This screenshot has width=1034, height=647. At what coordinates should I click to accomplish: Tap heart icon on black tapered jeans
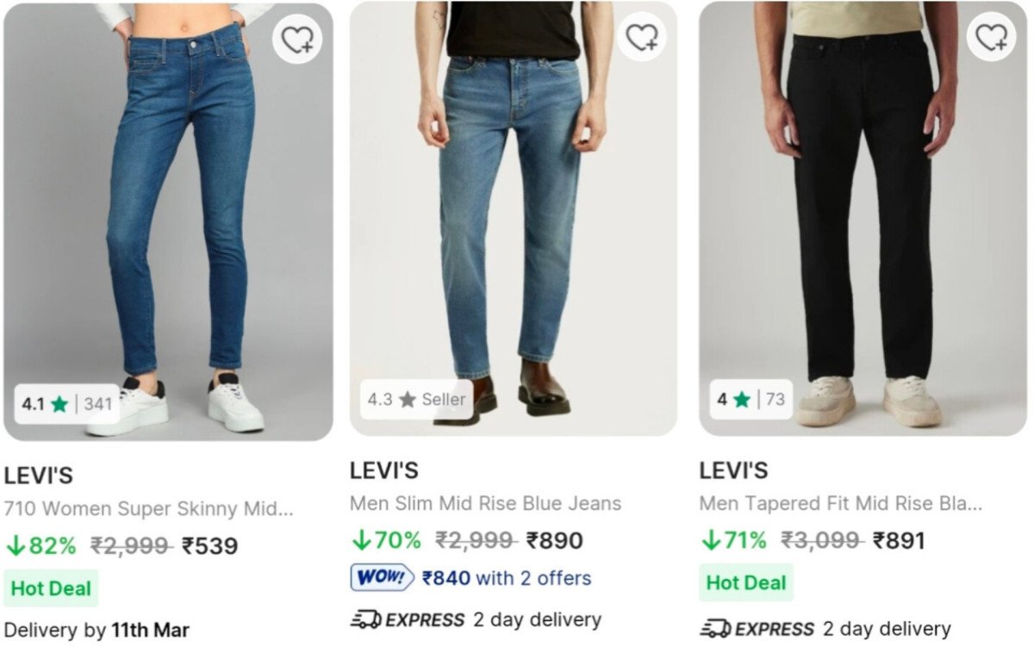(x=992, y=36)
